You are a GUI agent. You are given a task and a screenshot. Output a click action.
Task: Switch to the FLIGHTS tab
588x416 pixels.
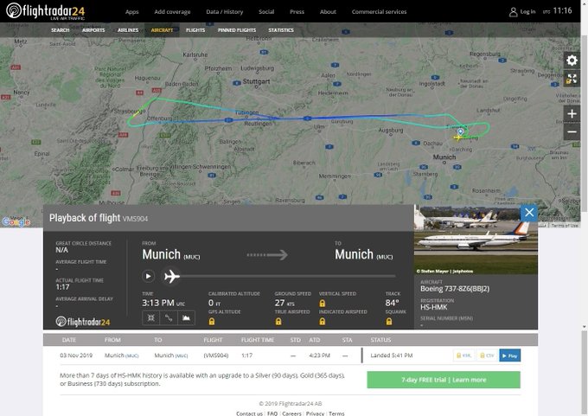(x=195, y=30)
